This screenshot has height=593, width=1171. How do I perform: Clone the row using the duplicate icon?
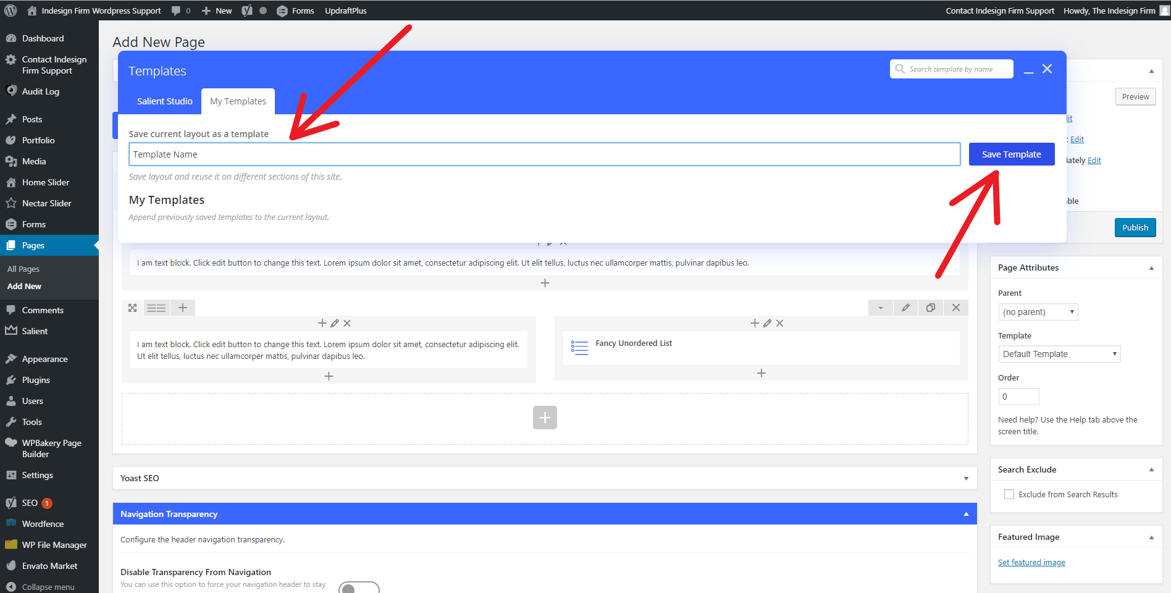click(x=931, y=308)
